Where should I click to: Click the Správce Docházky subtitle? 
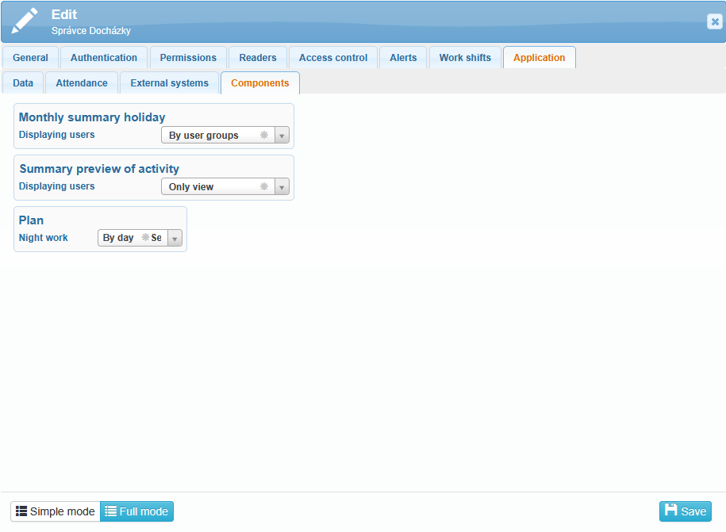[90, 31]
